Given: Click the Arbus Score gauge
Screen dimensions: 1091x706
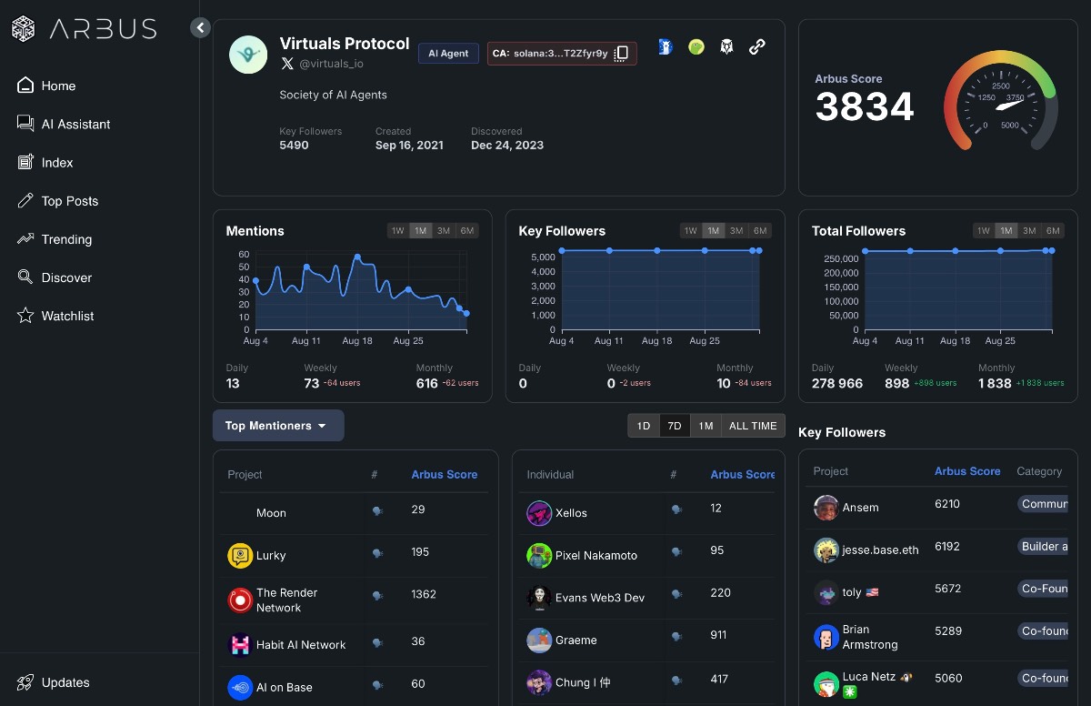Looking at the screenshot, I should click(999, 102).
